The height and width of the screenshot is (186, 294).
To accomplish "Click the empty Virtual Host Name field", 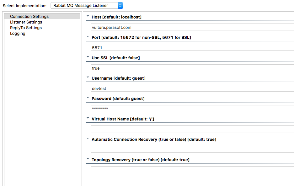I will click(192, 129).
